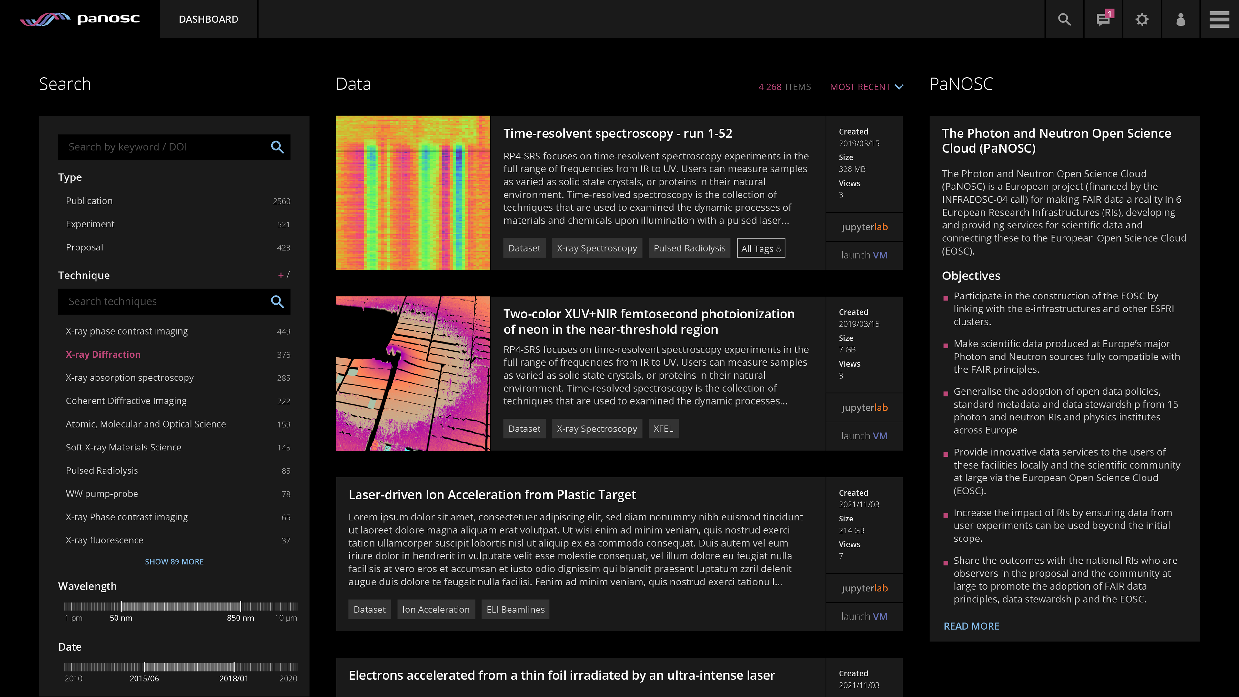
Task: Open jupyterlab for Laser-driven Ion Acceleration
Action: 864,588
